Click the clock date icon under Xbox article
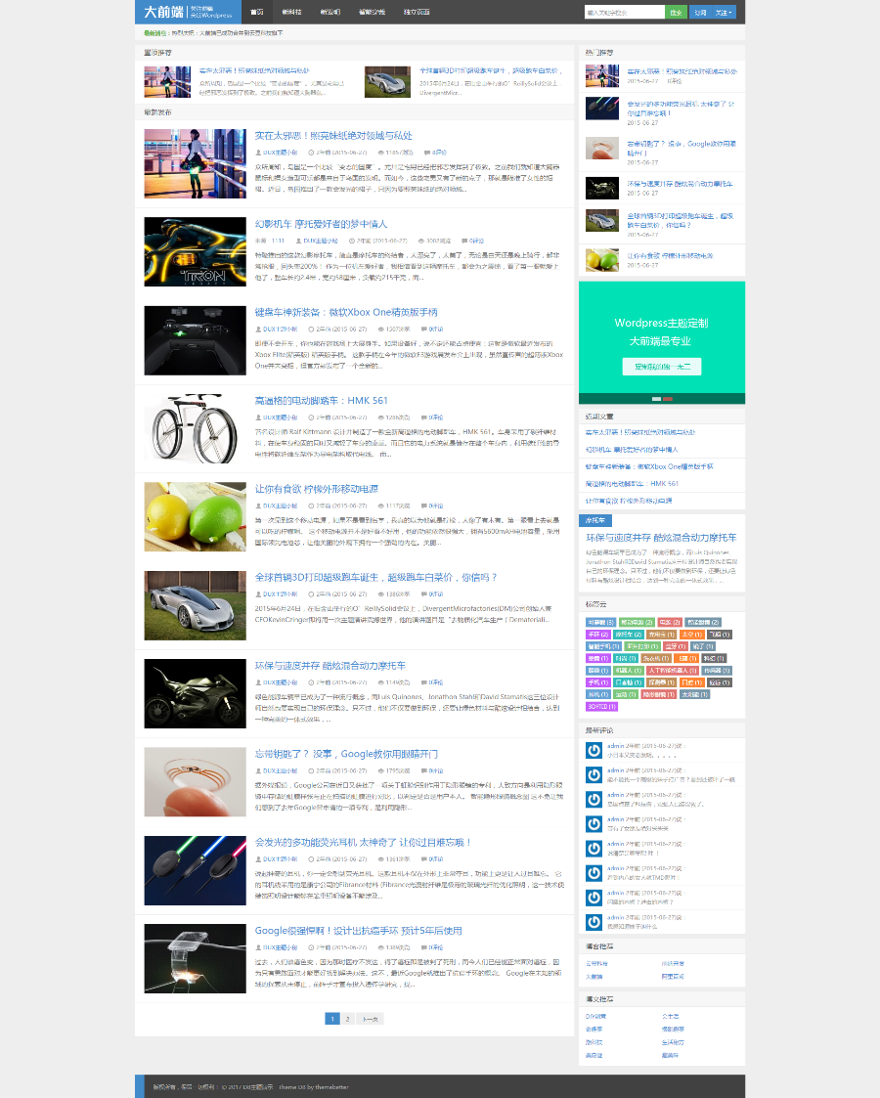 coord(312,329)
